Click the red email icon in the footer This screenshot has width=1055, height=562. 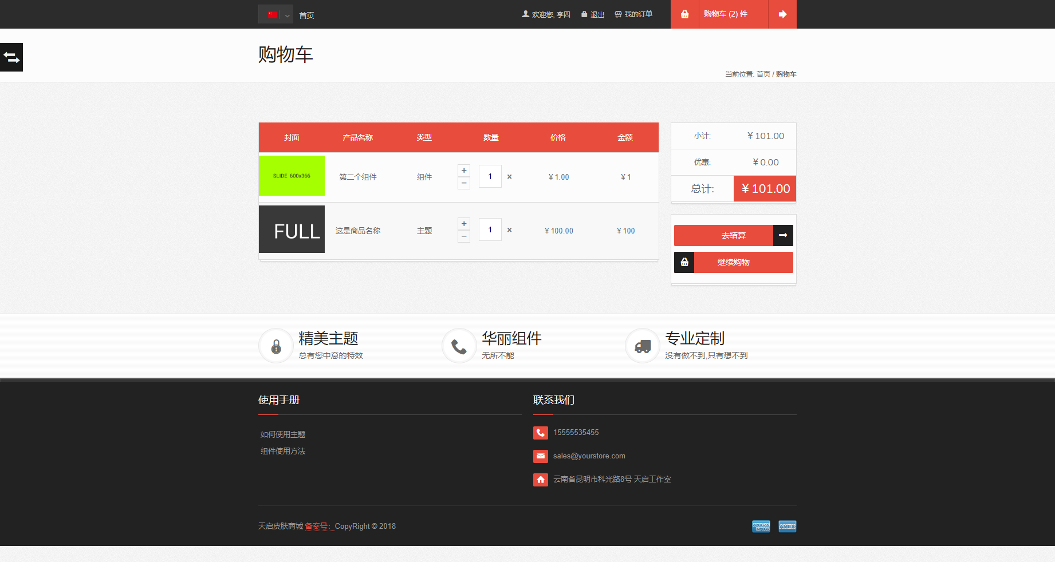click(541, 456)
